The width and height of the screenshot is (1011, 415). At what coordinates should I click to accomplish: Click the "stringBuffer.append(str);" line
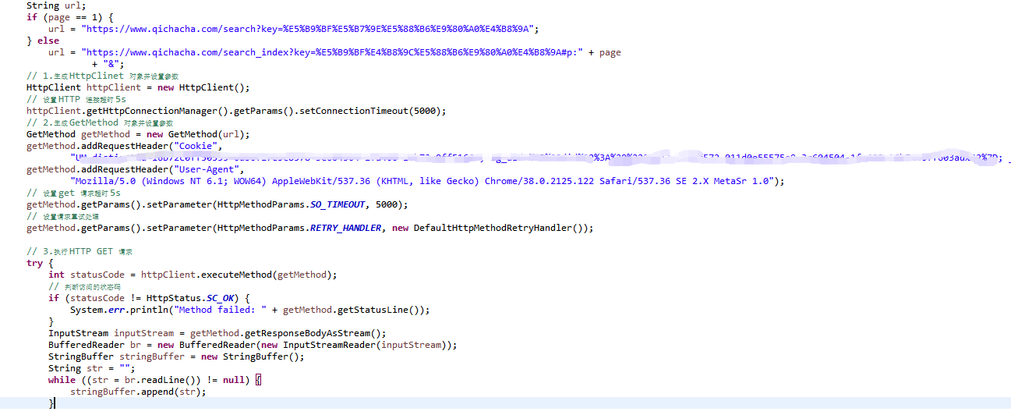[138, 392]
